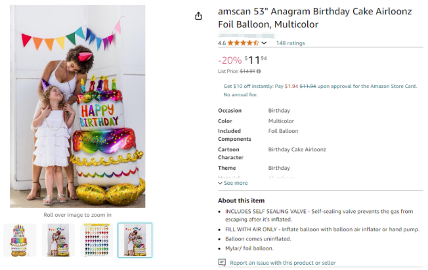Screen dimensions: 428x270
Task: Select the cake balloon only thumbnail
Action: (x=19, y=240)
